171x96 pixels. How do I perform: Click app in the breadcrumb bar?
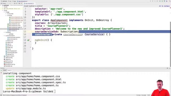point(14,1)
